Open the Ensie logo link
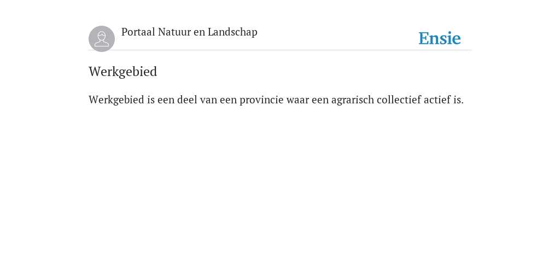This screenshot has height=280, width=560. point(440,38)
